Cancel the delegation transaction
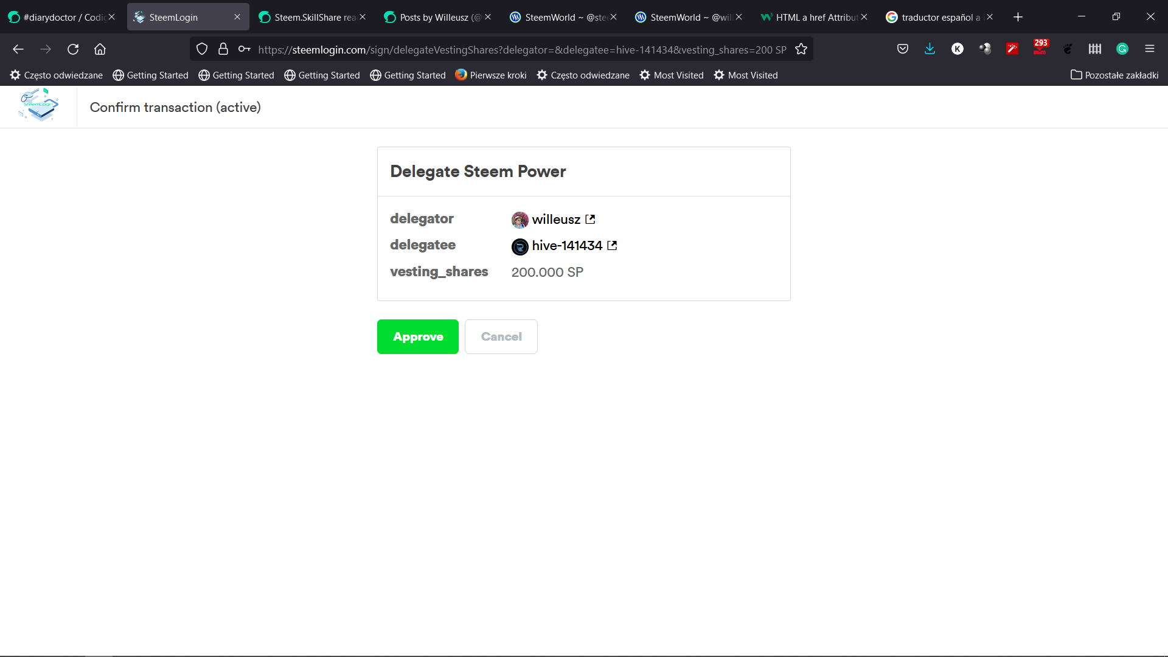The image size is (1168, 657). [x=501, y=336]
